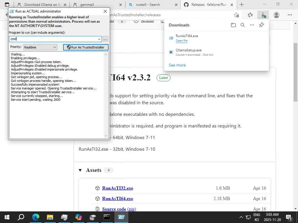Click the Command Prompt taskbar icon
Screen dimensions: 298x223
tap(107, 217)
